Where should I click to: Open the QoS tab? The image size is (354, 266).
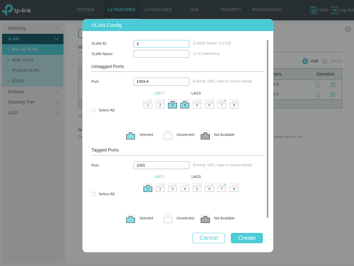coord(194,10)
